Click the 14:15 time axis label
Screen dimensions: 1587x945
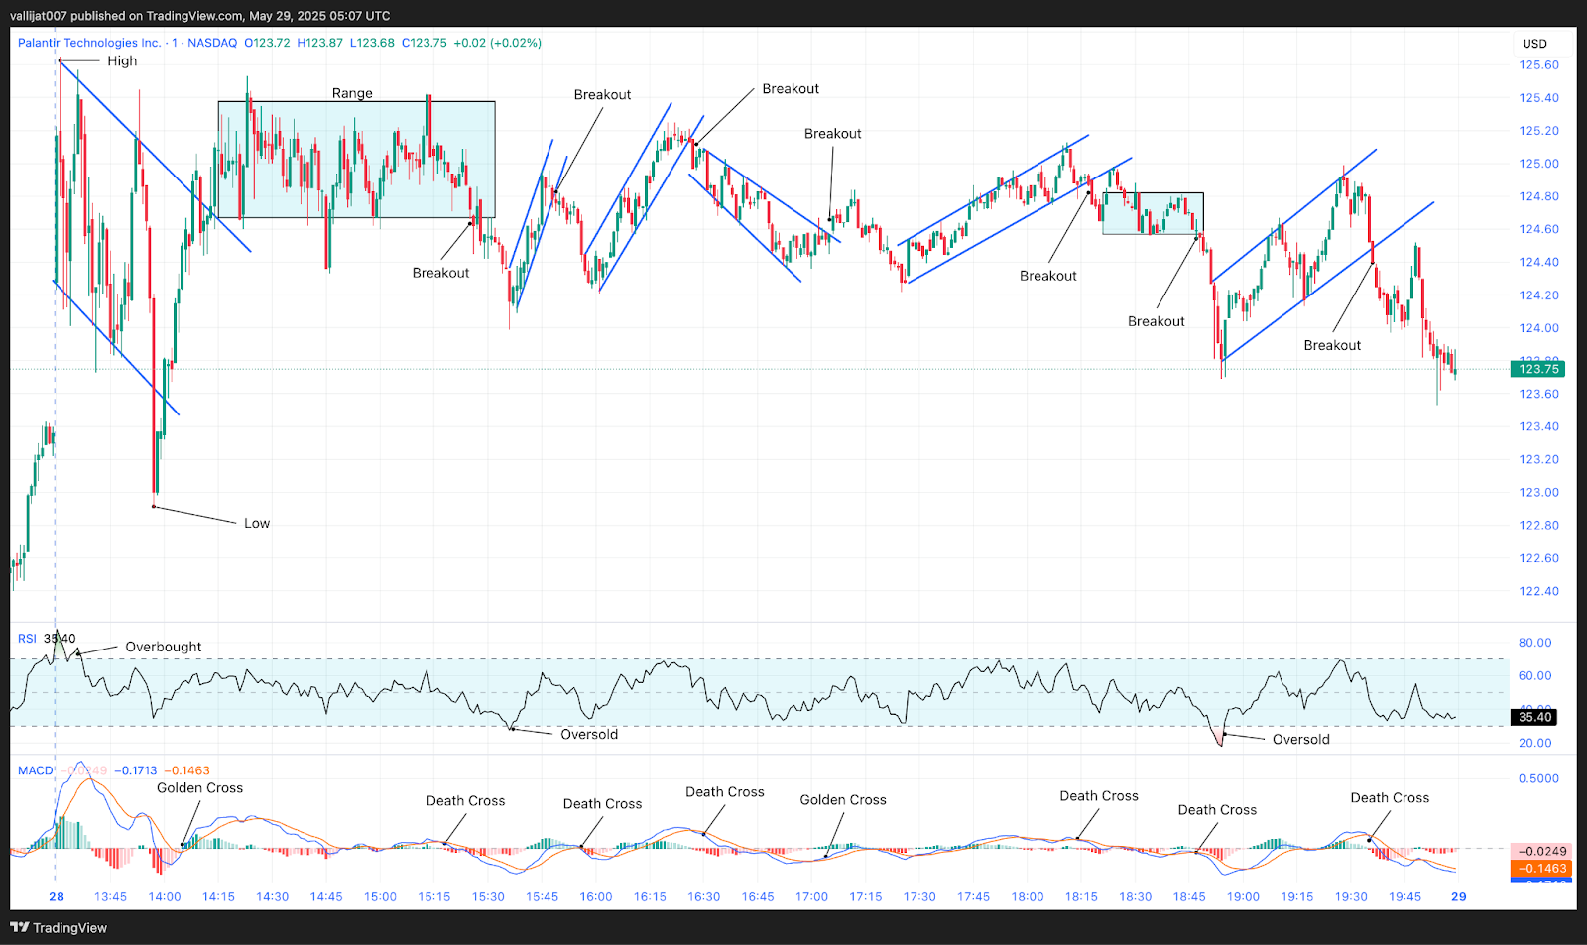click(218, 896)
